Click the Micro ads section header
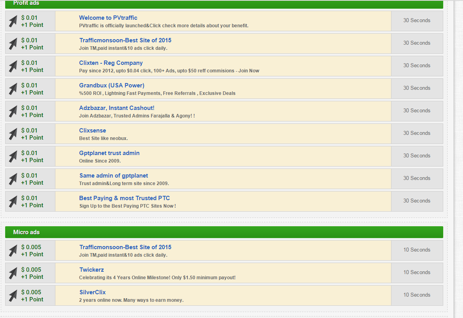 click(224, 232)
